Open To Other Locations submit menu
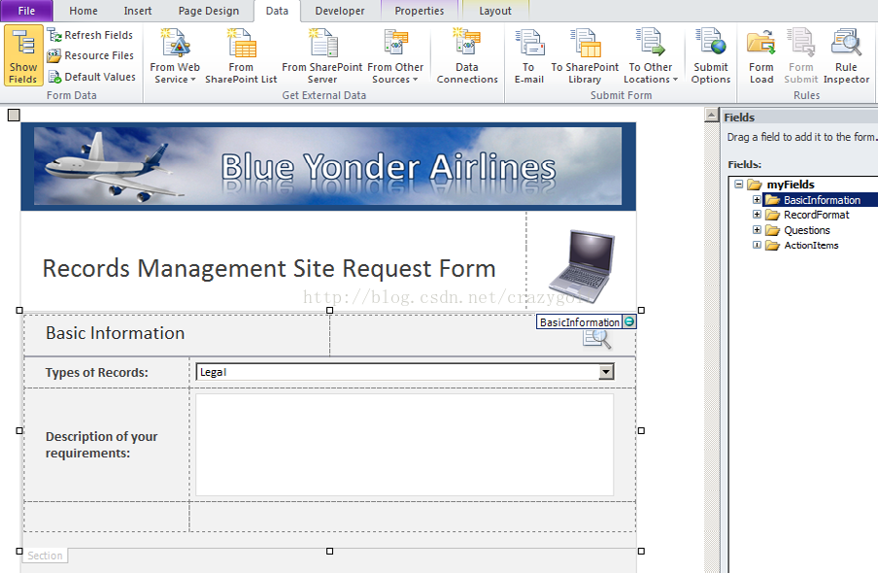The width and height of the screenshot is (878, 573). pos(650,56)
